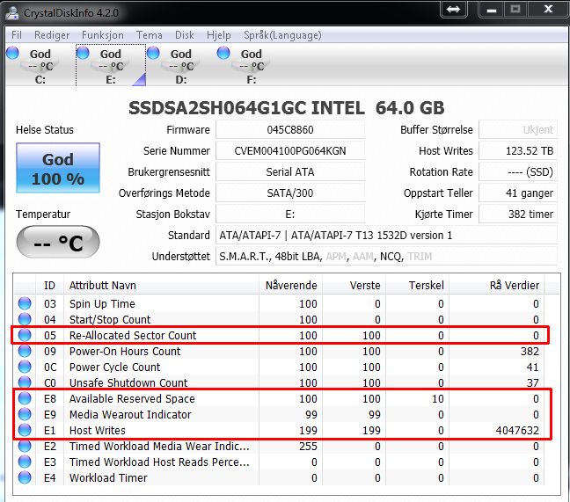This screenshot has height=502, width=570.
Task: Click the temperature -- °C indicator button
Action: pos(58,242)
